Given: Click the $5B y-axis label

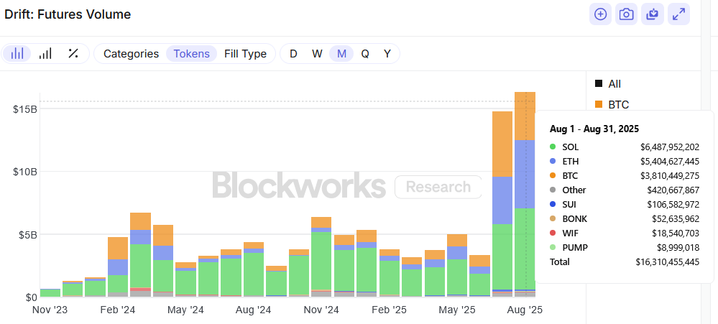Looking at the screenshot, I should (x=27, y=234).
